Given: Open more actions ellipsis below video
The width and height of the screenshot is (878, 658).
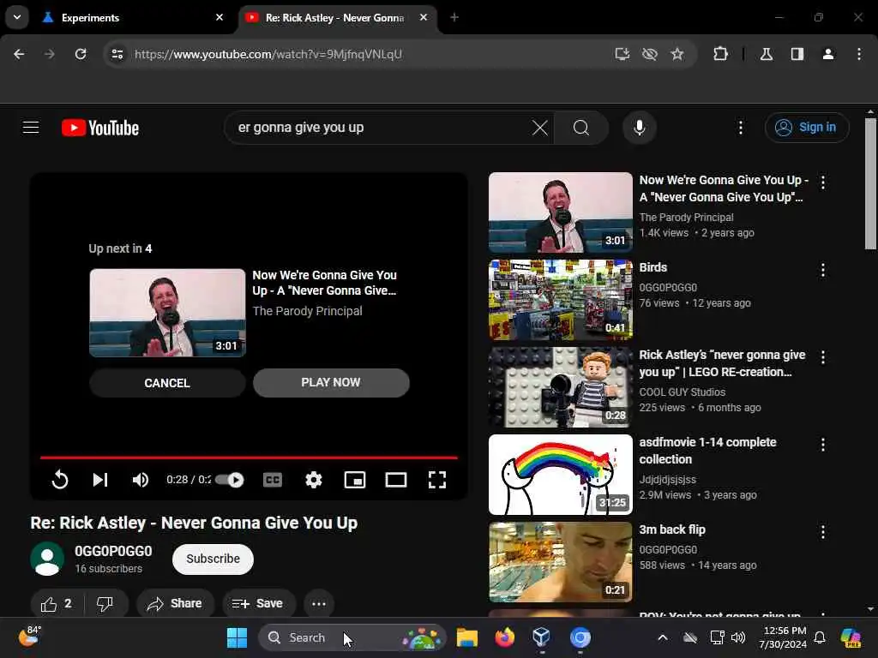Looking at the screenshot, I should click(319, 604).
